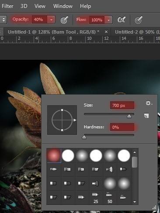Click the Flow 100% value field
Image resolution: width=160 pixels, height=213 pixels.
click(97, 20)
